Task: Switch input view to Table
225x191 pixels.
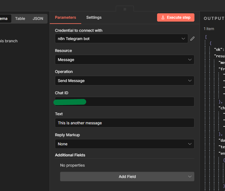Action: [20, 18]
